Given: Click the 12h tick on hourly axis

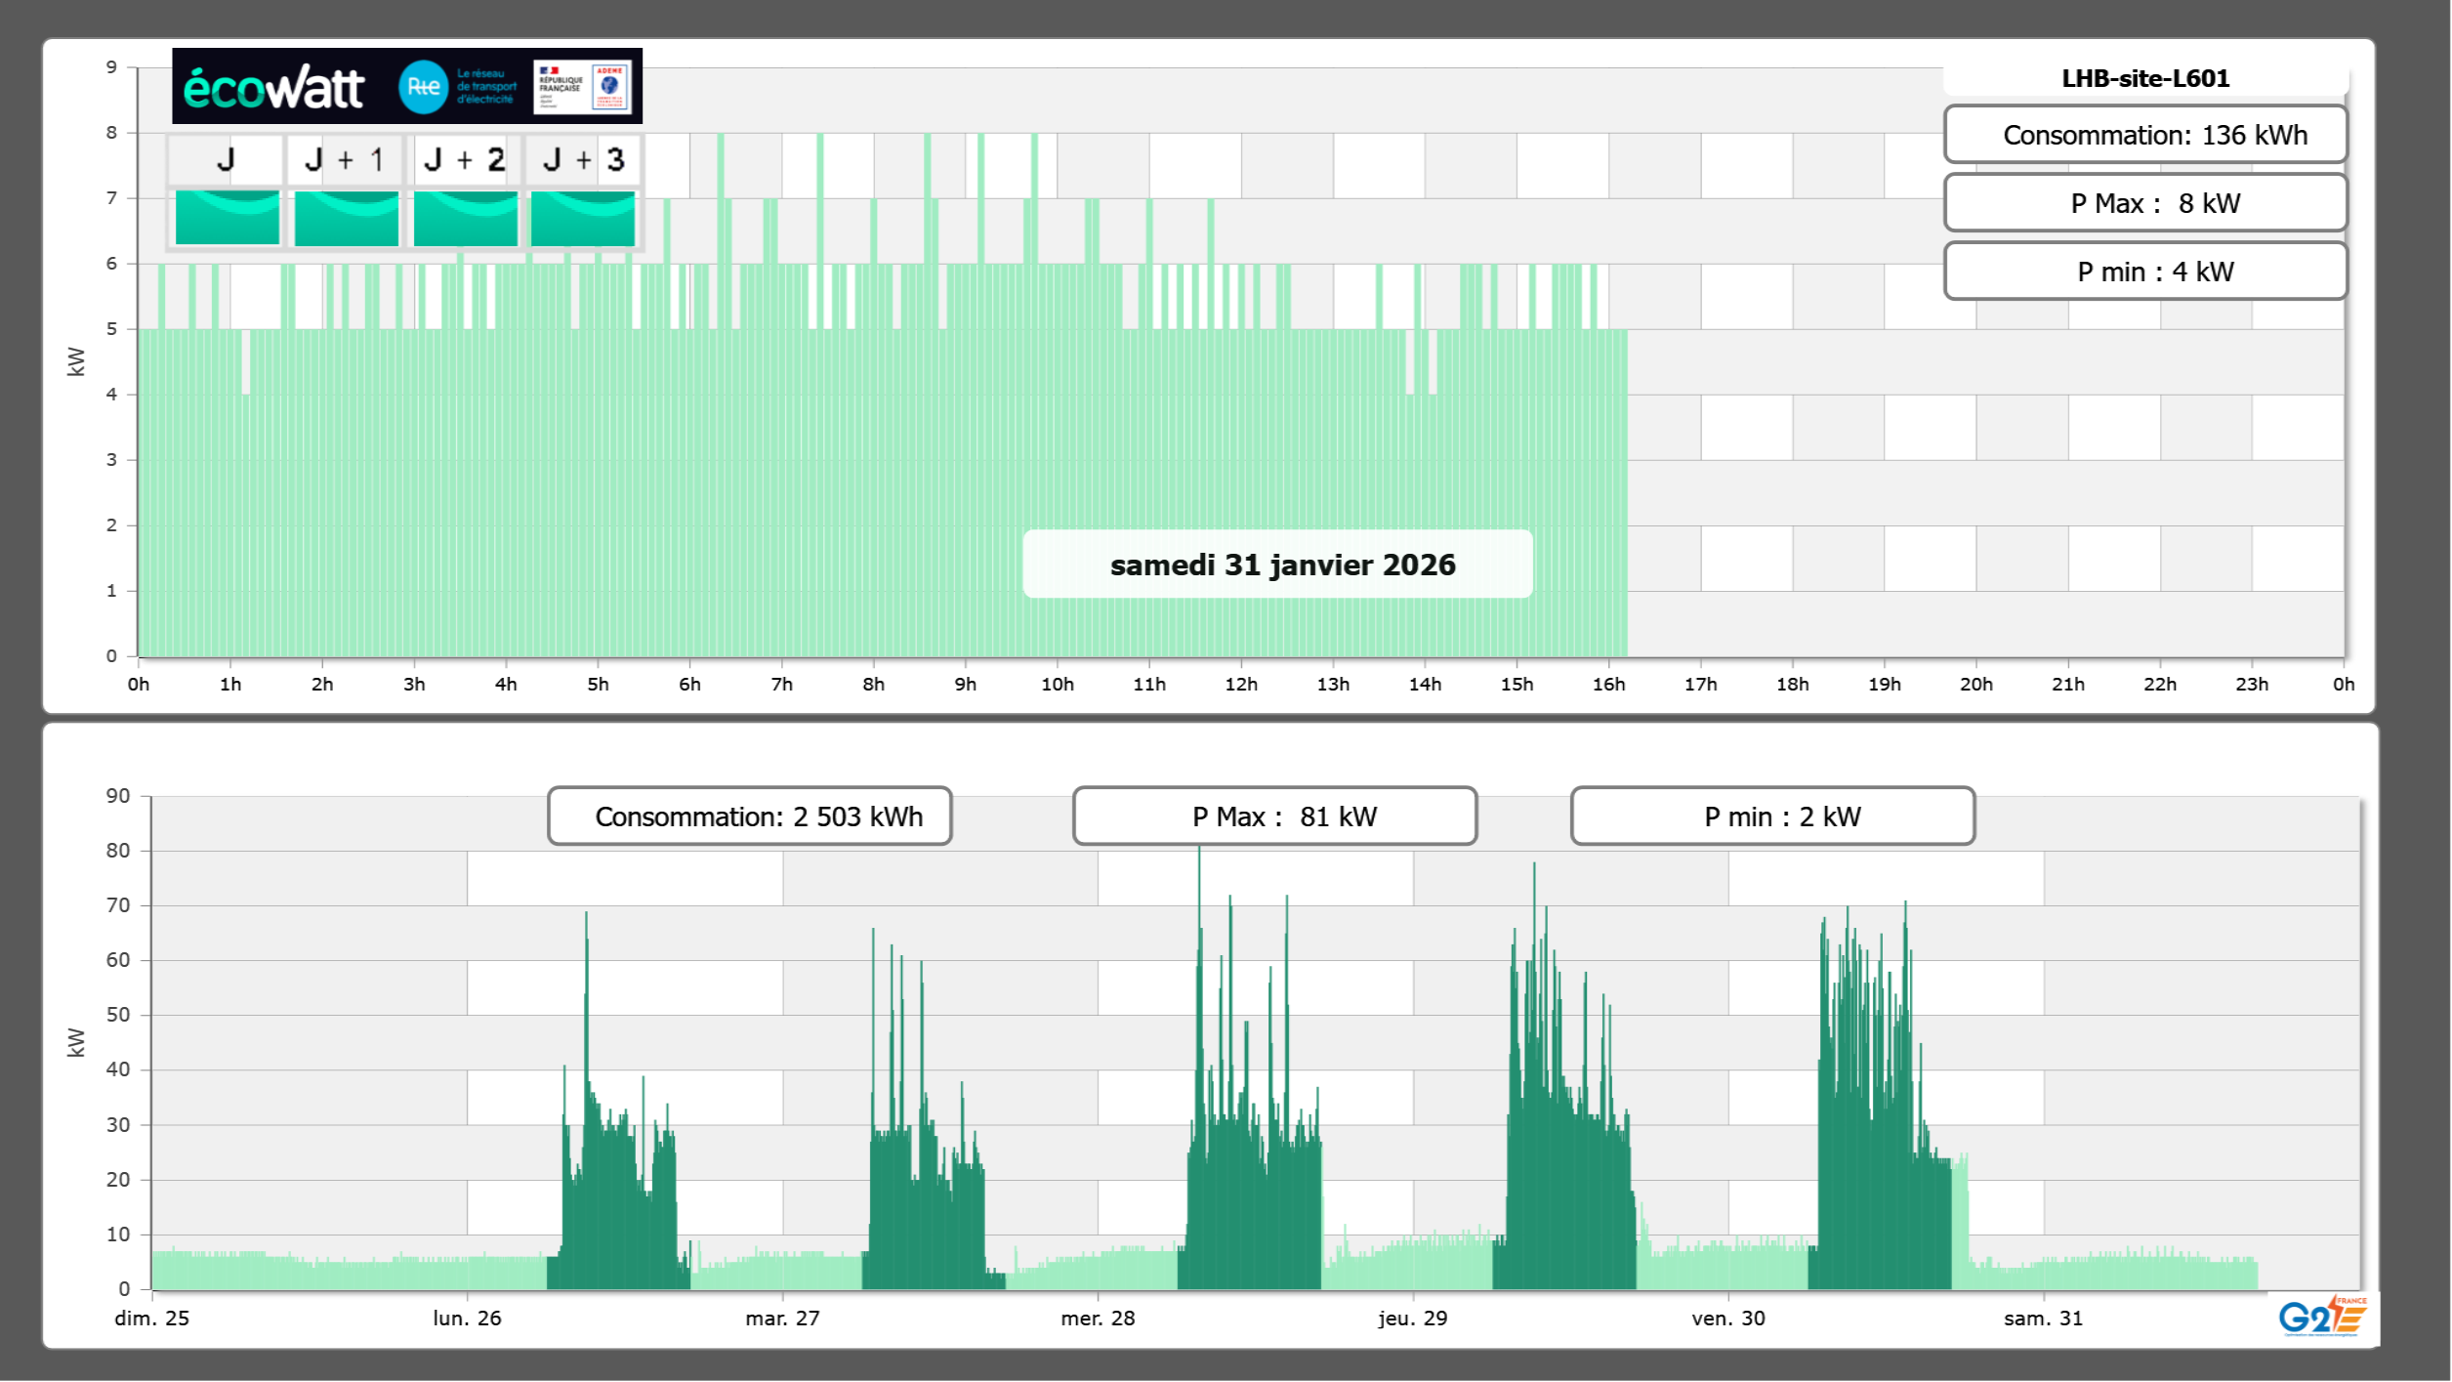Looking at the screenshot, I should pyautogui.click(x=1240, y=684).
